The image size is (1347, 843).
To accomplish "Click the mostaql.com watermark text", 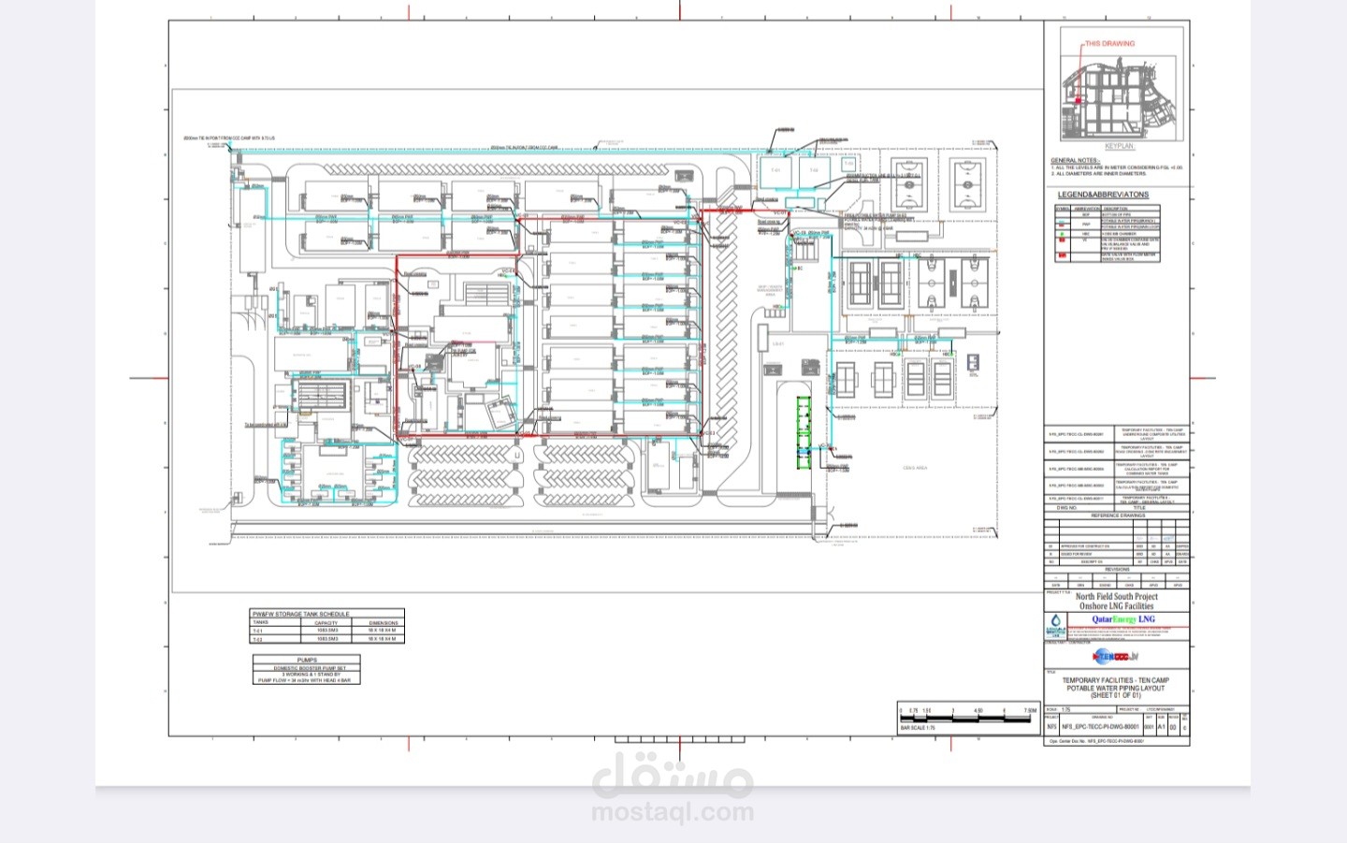I will 673,811.
